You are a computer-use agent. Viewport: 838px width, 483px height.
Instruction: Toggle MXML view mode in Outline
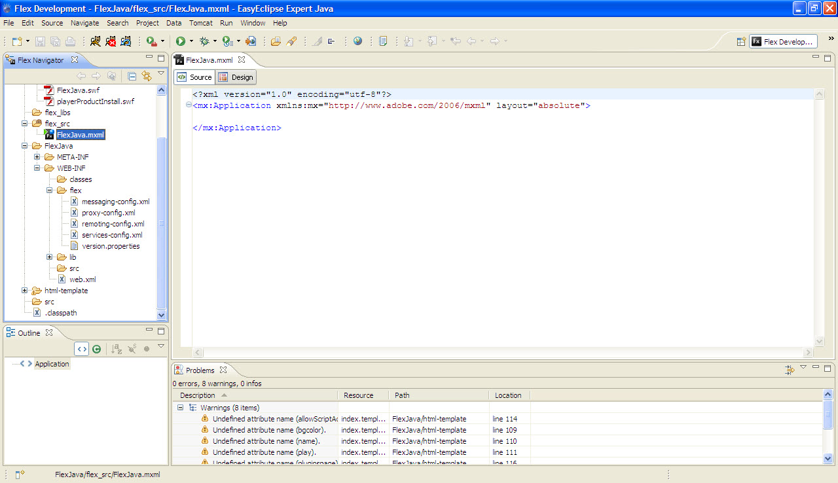[81, 349]
